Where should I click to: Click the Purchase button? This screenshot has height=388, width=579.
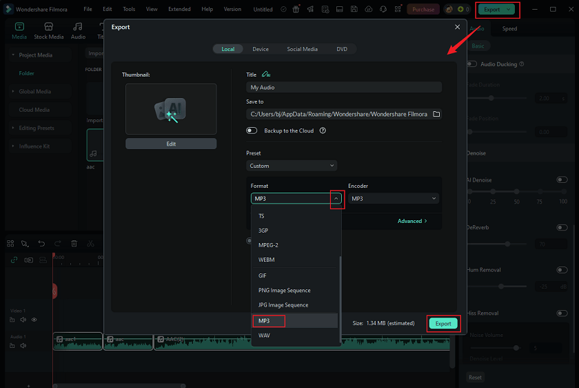coord(423,9)
